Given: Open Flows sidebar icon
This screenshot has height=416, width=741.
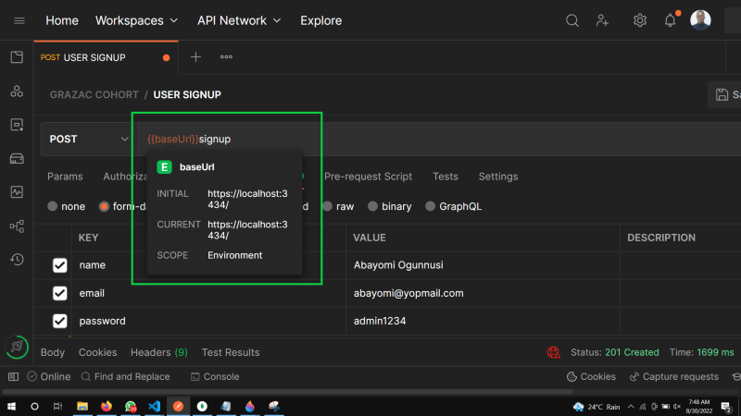Looking at the screenshot, I should [17, 226].
